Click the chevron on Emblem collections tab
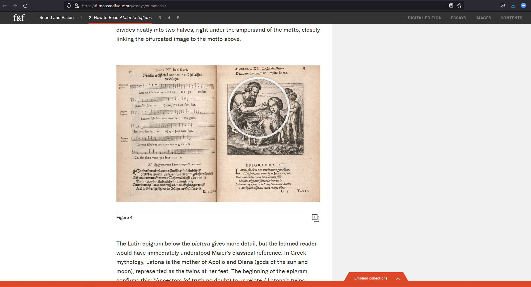This screenshot has height=287, width=531. (398, 279)
